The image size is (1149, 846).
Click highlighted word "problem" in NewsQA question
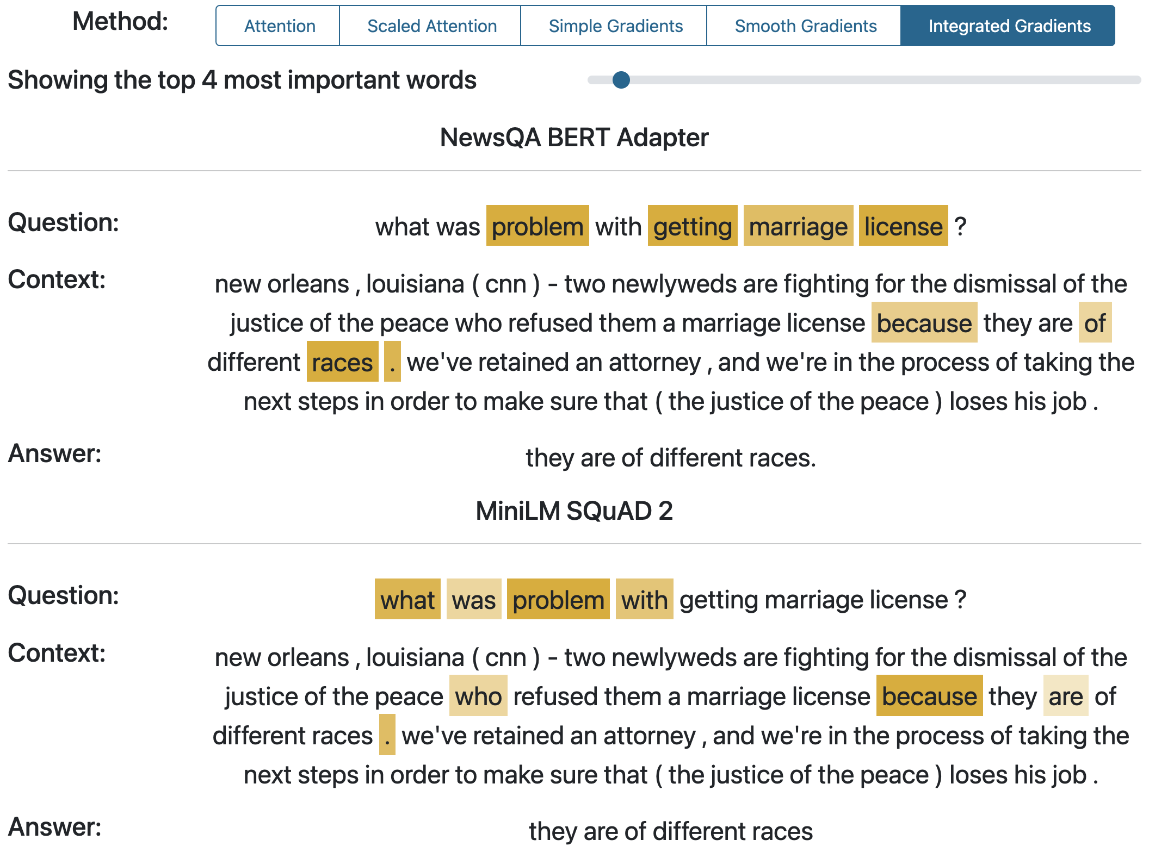[538, 226]
